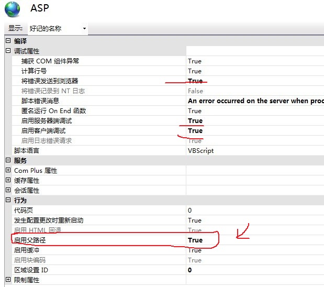Select the 脚本语言 VBScript value field
The image size is (324, 287).
(201, 151)
